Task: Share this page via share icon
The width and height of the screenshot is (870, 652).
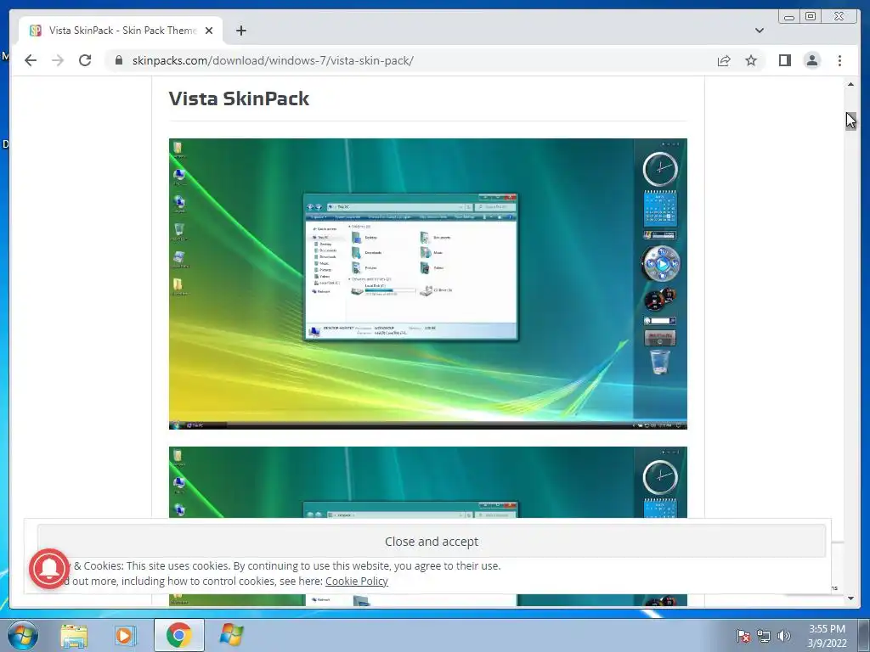Action: (724, 60)
